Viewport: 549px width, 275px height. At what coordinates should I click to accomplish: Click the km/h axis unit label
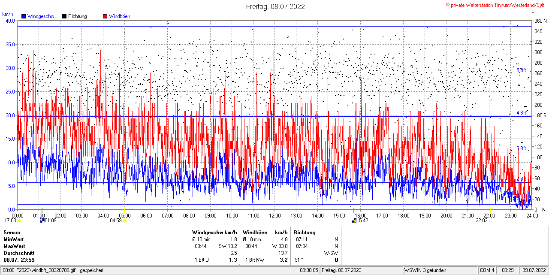[8, 14]
